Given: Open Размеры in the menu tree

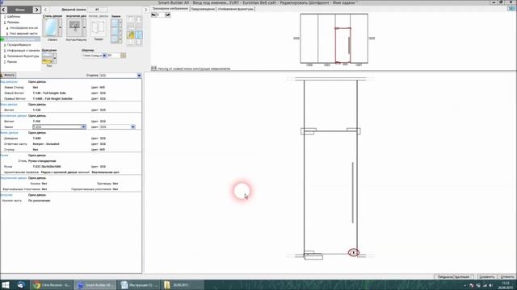Looking at the screenshot, I should coord(13,23).
